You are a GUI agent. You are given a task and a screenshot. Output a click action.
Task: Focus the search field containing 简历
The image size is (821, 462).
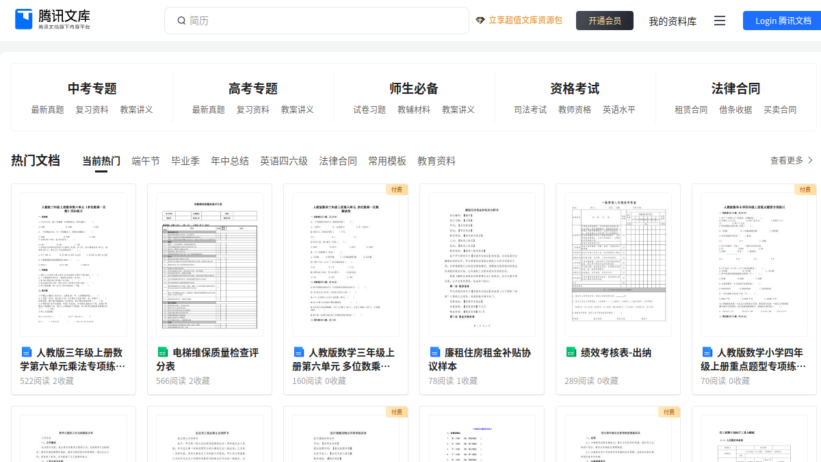317,21
